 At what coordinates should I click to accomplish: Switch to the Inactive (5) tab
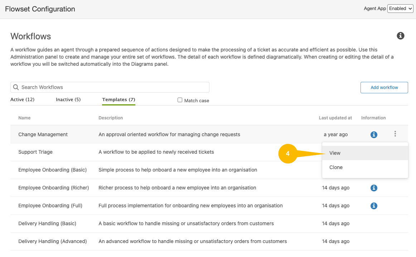coord(68,100)
